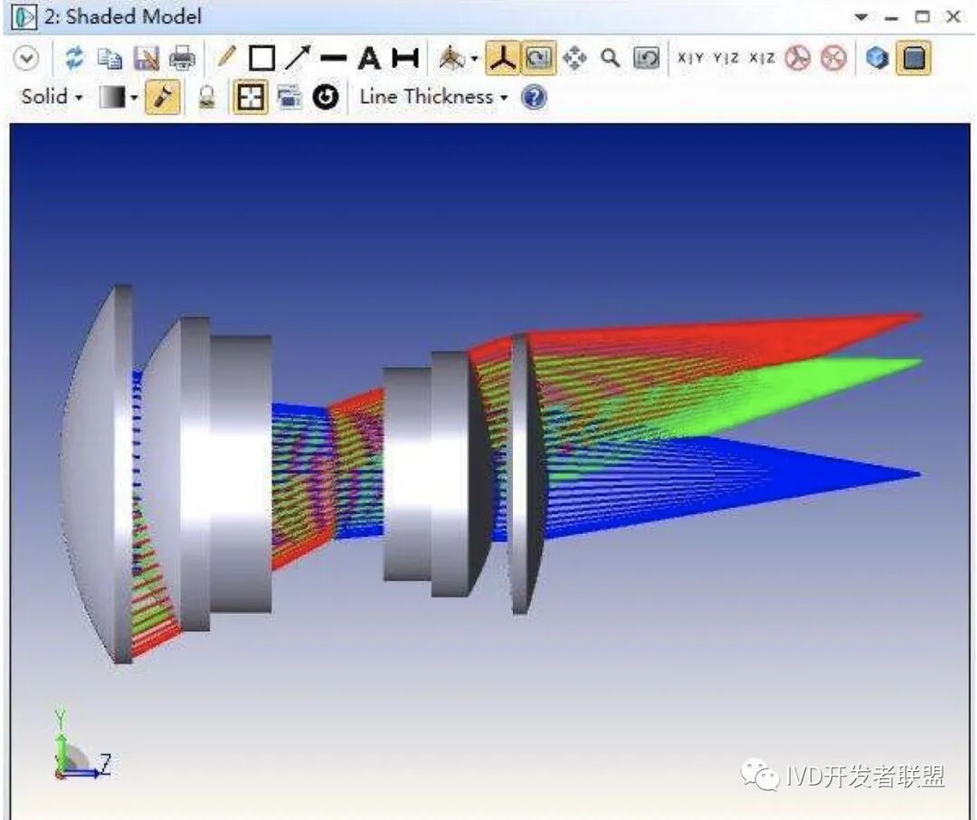Select the rectangle box drawing tool
This screenshot has height=820, width=977.
(261, 59)
